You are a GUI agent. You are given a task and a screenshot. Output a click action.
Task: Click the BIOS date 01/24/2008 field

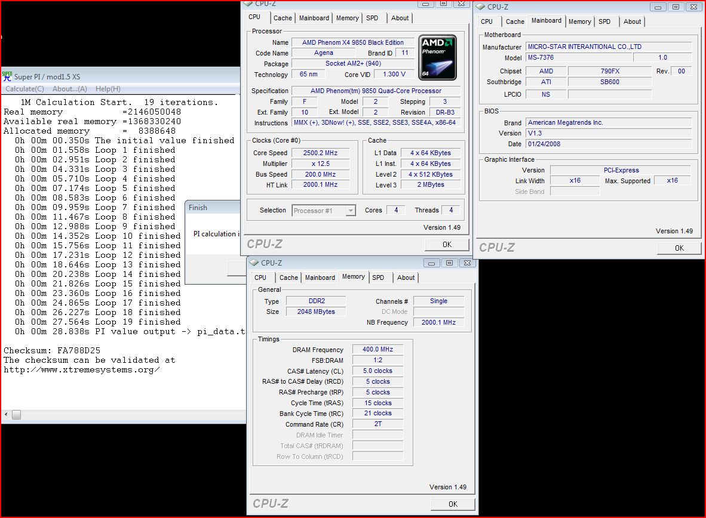[x=608, y=144]
